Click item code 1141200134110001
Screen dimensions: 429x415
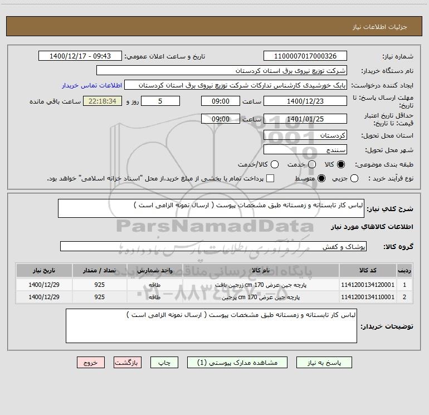tap(368, 297)
